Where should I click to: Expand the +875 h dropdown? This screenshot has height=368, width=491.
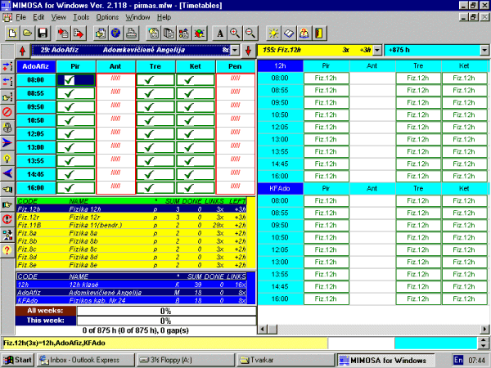[483, 50]
